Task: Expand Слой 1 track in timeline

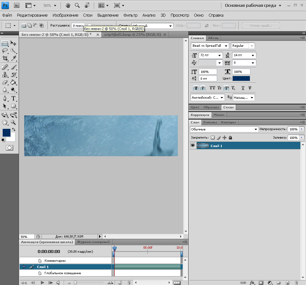Action: click(24, 267)
